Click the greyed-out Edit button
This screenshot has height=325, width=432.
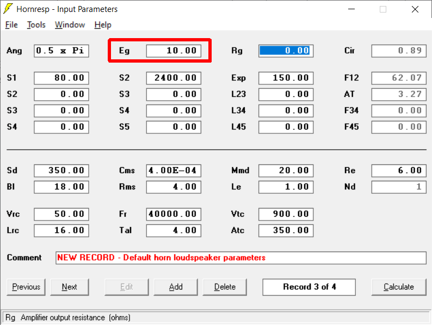click(x=126, y=287)
